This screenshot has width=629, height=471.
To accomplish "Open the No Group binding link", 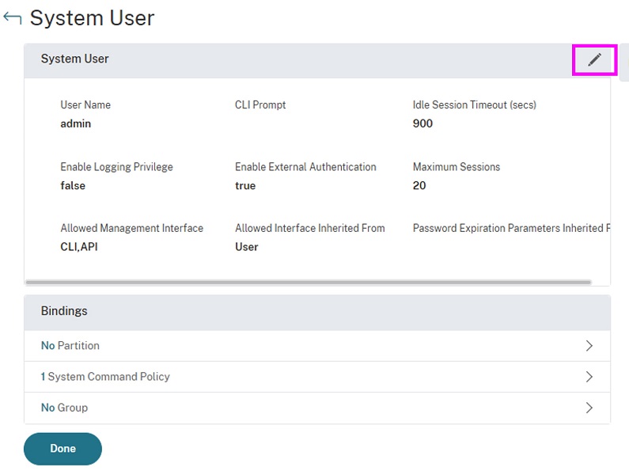I will click(x=64, y=408).
